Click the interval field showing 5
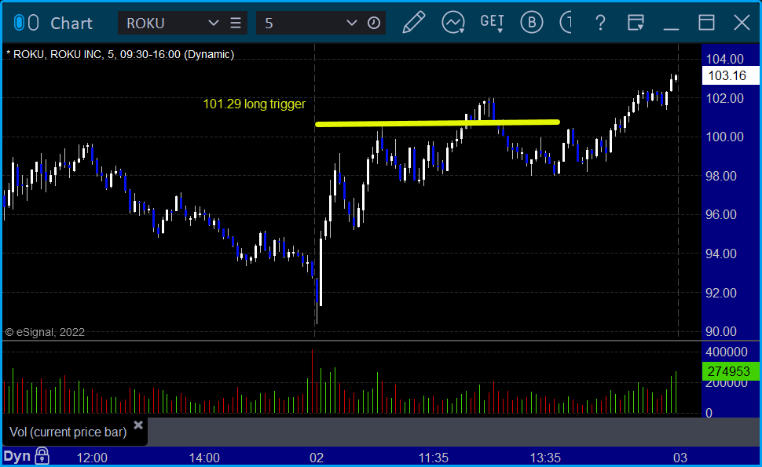This screenshot has width=762, height=467. coord(302,23)
